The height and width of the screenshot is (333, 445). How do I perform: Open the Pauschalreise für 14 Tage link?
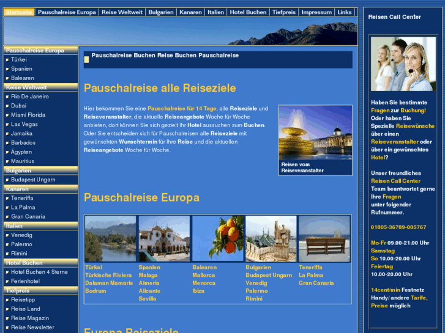(x=182, y=109)
